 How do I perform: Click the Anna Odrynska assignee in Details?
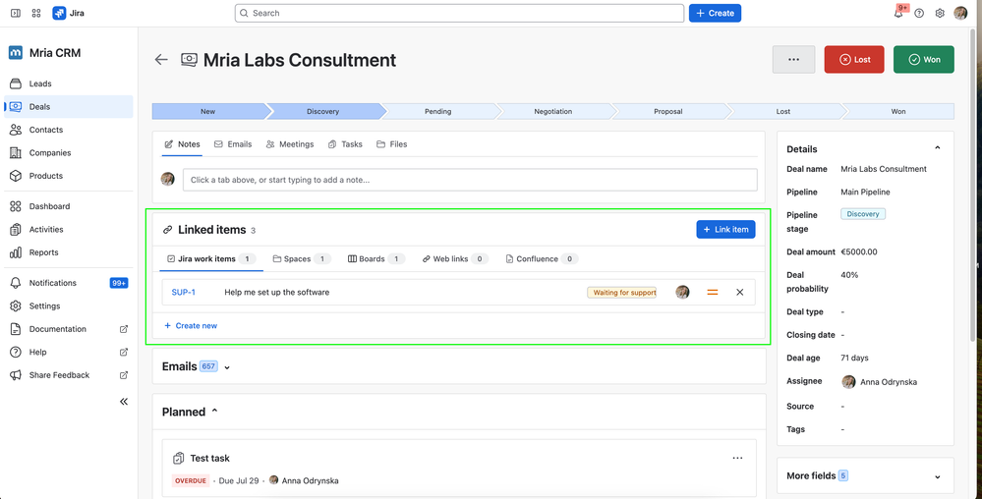tap(880, 382)
